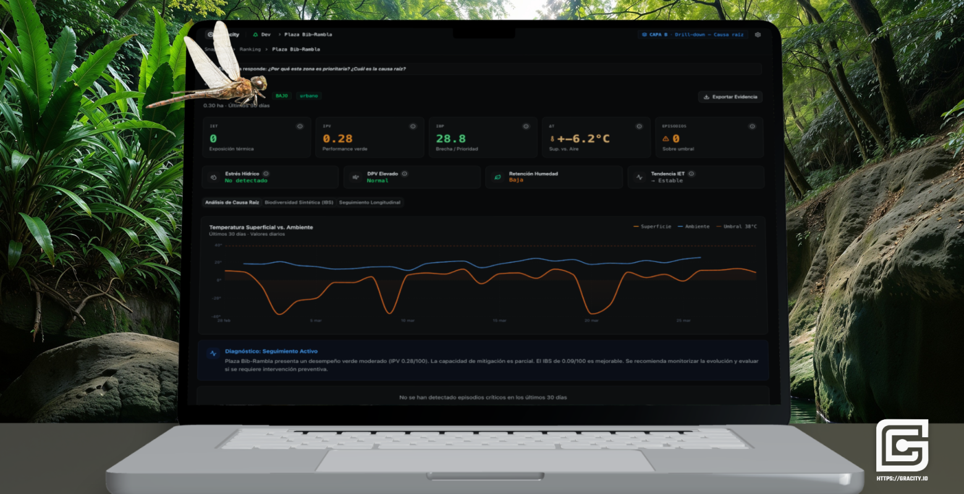Show info next to Estrés Hídrico label
The image size is (964, 494).
coord(266,174)
